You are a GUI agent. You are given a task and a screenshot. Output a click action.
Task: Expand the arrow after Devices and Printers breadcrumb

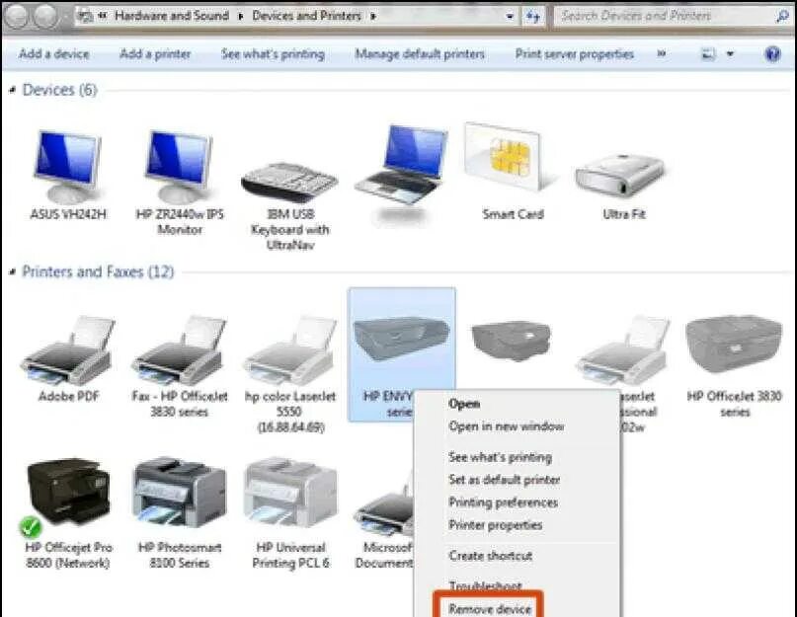[373, 16]
